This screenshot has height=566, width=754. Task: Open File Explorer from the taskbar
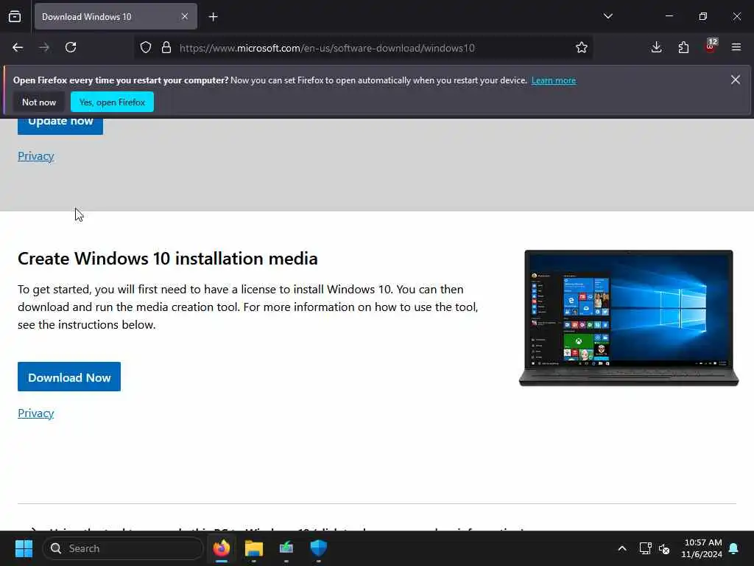click(254, 548)
